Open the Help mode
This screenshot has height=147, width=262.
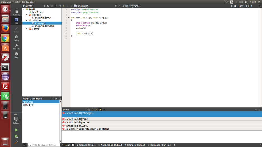coord(16,55)
